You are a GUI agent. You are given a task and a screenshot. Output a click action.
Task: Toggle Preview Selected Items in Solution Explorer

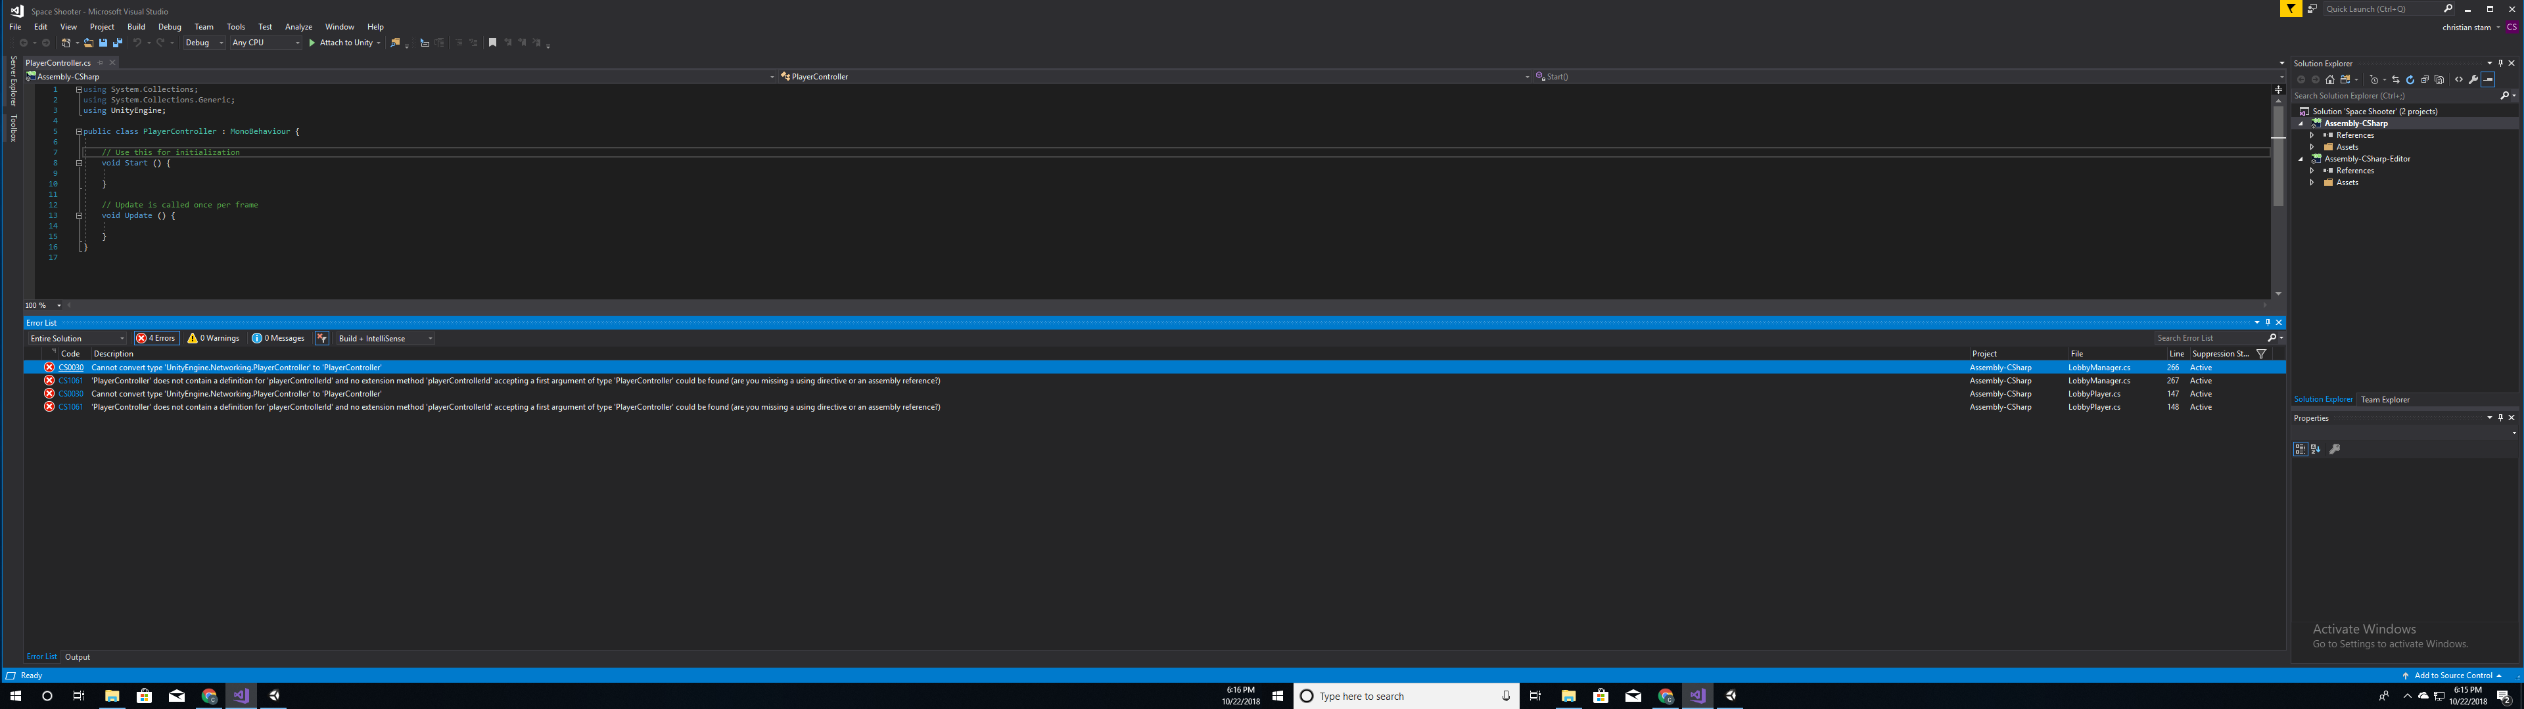coord(2488,79)
